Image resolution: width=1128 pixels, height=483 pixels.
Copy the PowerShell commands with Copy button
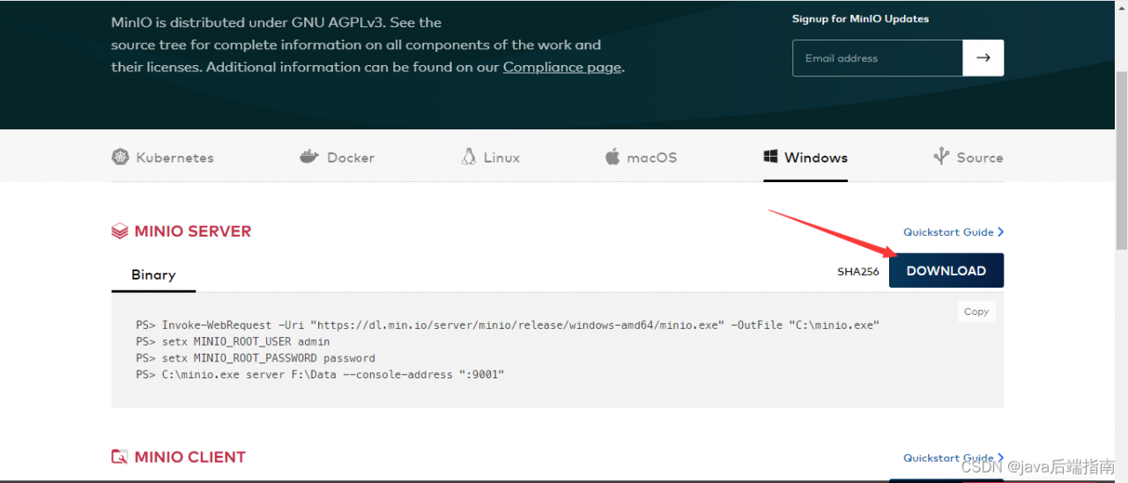point(976,311)
